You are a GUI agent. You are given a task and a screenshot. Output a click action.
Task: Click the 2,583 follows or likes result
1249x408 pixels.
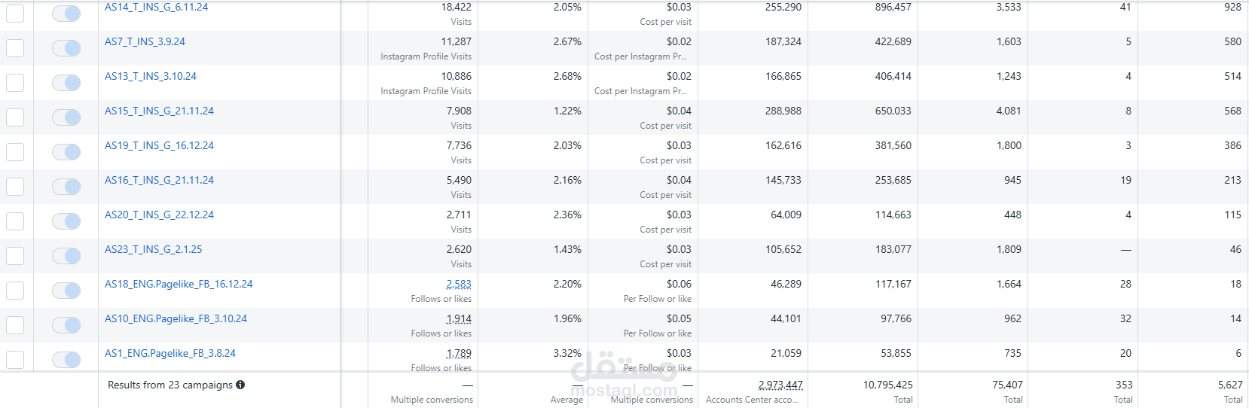coord(458,284)
